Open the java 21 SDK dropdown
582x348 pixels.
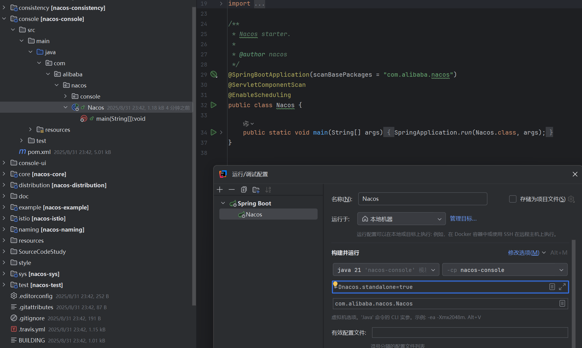(386, 270)
